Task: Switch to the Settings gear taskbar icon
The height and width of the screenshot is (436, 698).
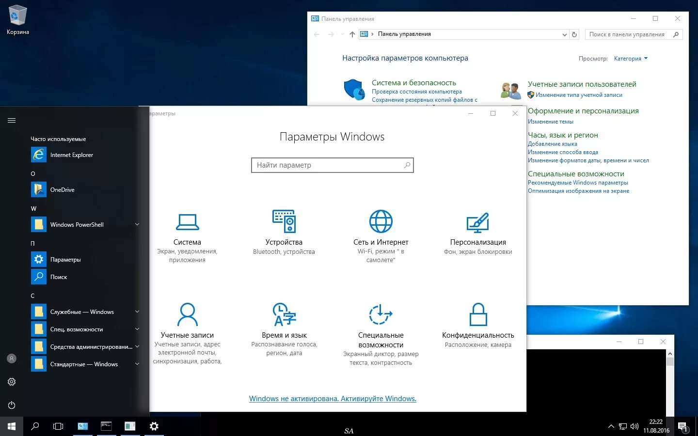Action: coord(154,426)
